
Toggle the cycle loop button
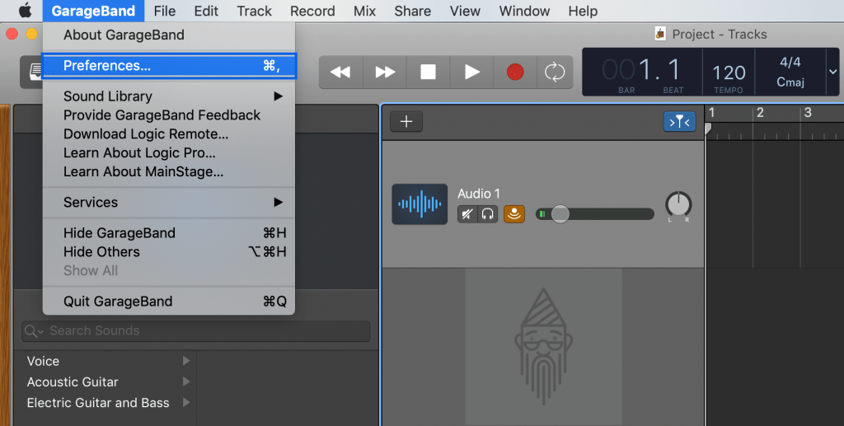[x=555, y=72]
